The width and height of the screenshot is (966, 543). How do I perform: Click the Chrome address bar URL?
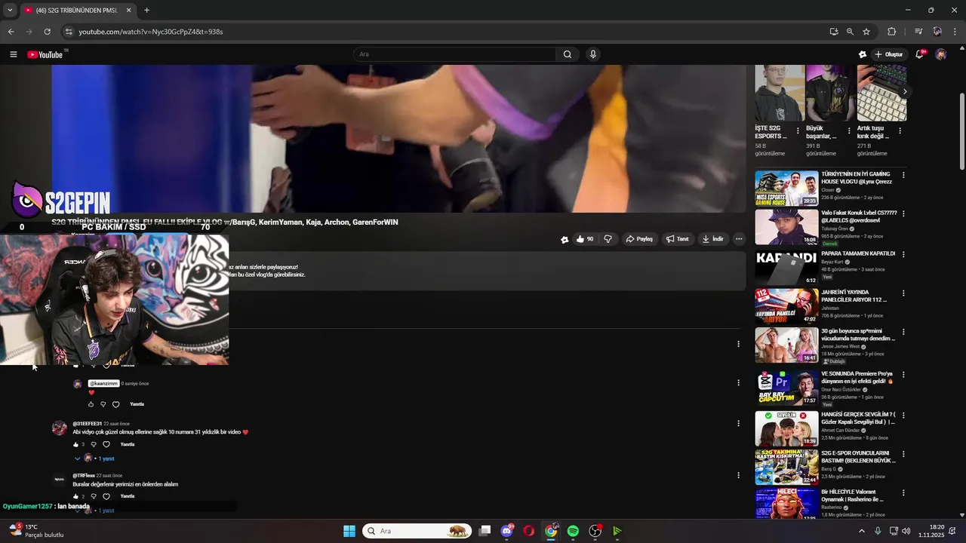(x=151, y=32)
